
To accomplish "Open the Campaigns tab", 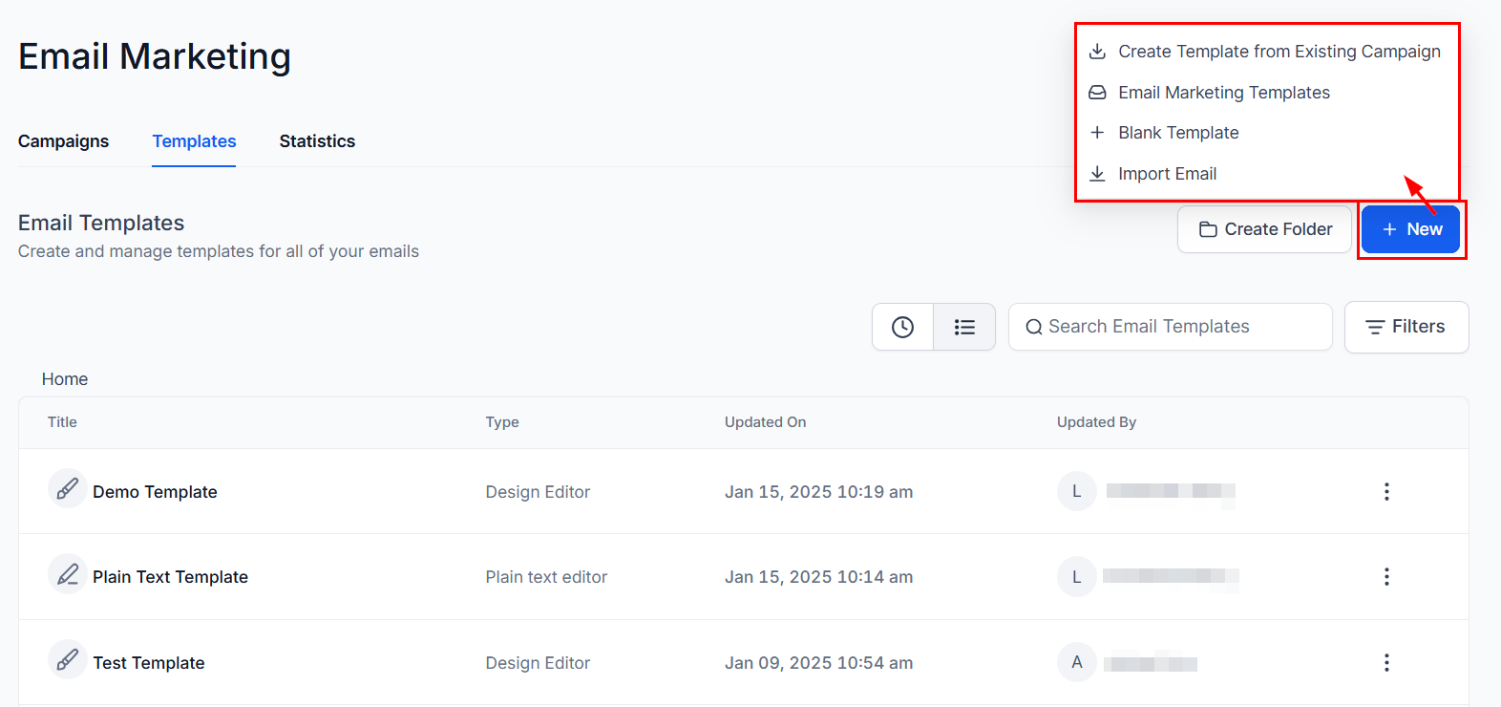I will (63, 141).
